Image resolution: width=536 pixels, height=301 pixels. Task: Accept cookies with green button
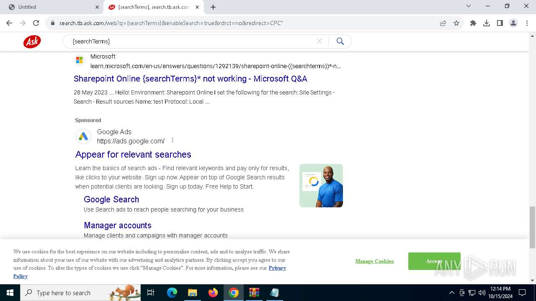[434, 261]
